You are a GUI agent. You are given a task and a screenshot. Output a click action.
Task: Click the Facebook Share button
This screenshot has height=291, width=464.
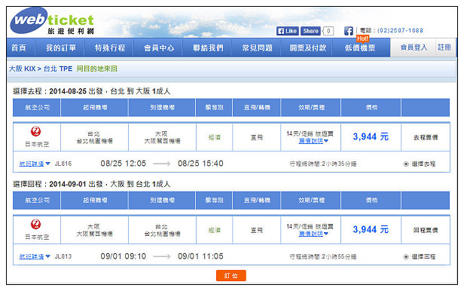pos(310,31)
